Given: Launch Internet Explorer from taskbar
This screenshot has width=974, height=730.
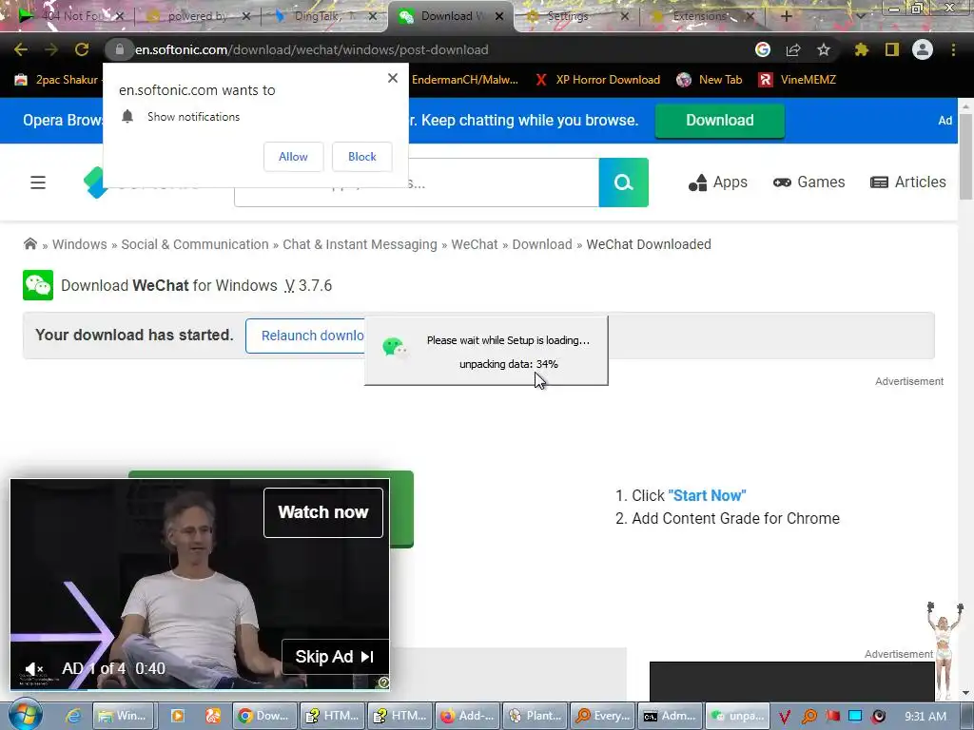Looking at the screenshot, I should 73,716.
